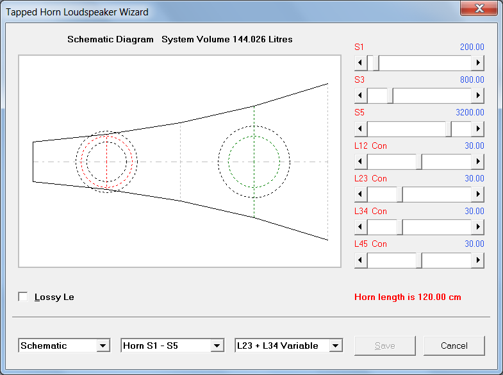Screen dimensions: 503x375
Task: Decrease S1 with left scrollbar arrow
Action: [361, 63]
